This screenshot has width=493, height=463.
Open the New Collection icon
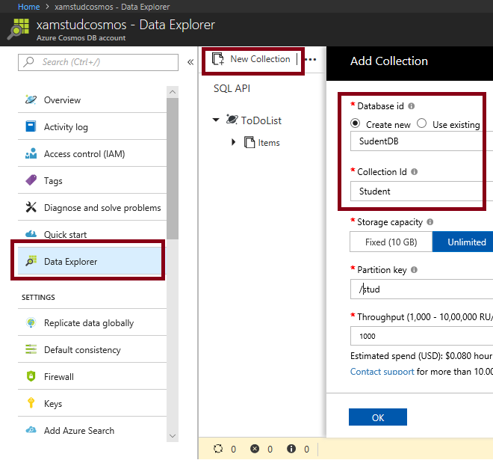[218, 59]
